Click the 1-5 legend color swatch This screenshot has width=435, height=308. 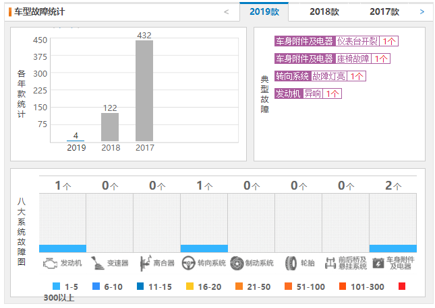(x=57, y=286)
